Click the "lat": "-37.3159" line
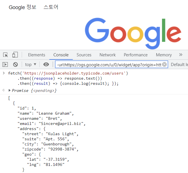Viewport: 188px width, 173px height. [x=48, y=160]
